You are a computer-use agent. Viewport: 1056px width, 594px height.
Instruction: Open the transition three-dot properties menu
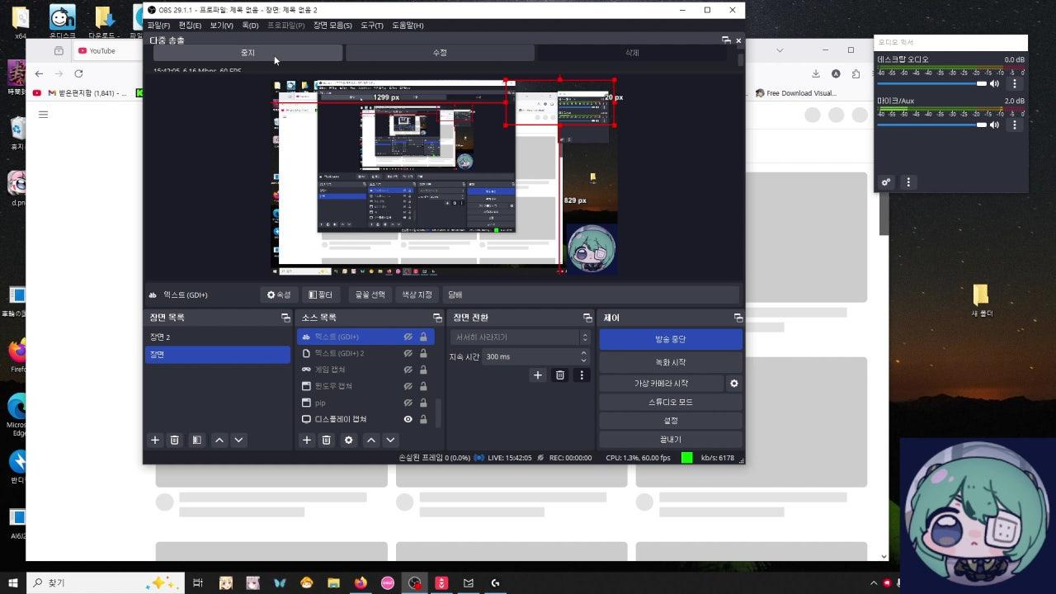(x=582, y=375)
